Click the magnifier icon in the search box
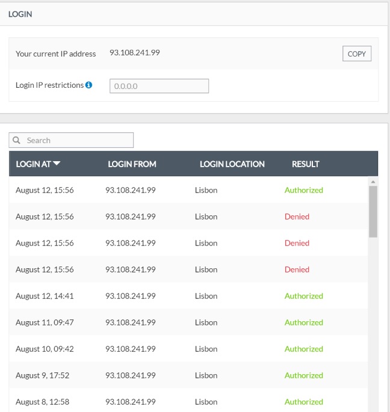This screenshot has width=390, height=412. tap(17, 140)
